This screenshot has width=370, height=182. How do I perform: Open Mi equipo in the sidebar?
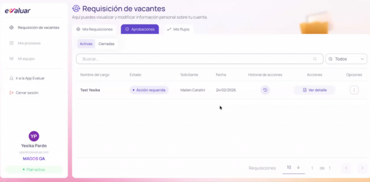point(26,59)
